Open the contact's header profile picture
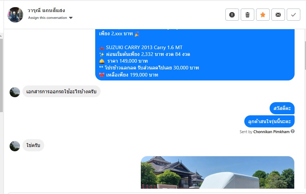 coord(15,15)
